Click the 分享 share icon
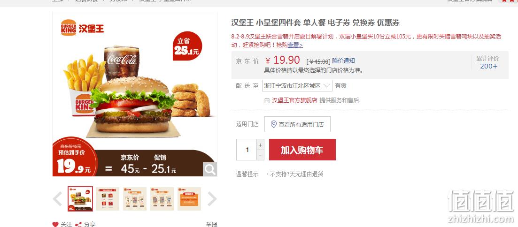The height and width of the screenshot is (227, 518). [x=78, y=224]
